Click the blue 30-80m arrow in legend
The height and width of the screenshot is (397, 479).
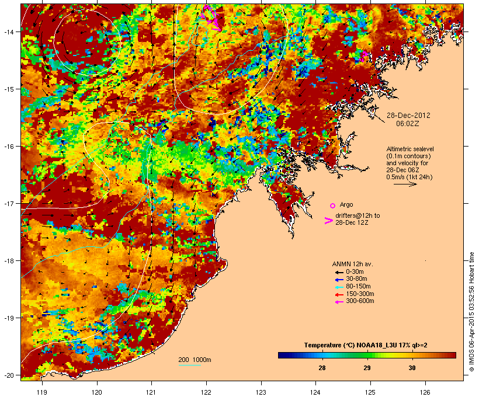(339, 280)
